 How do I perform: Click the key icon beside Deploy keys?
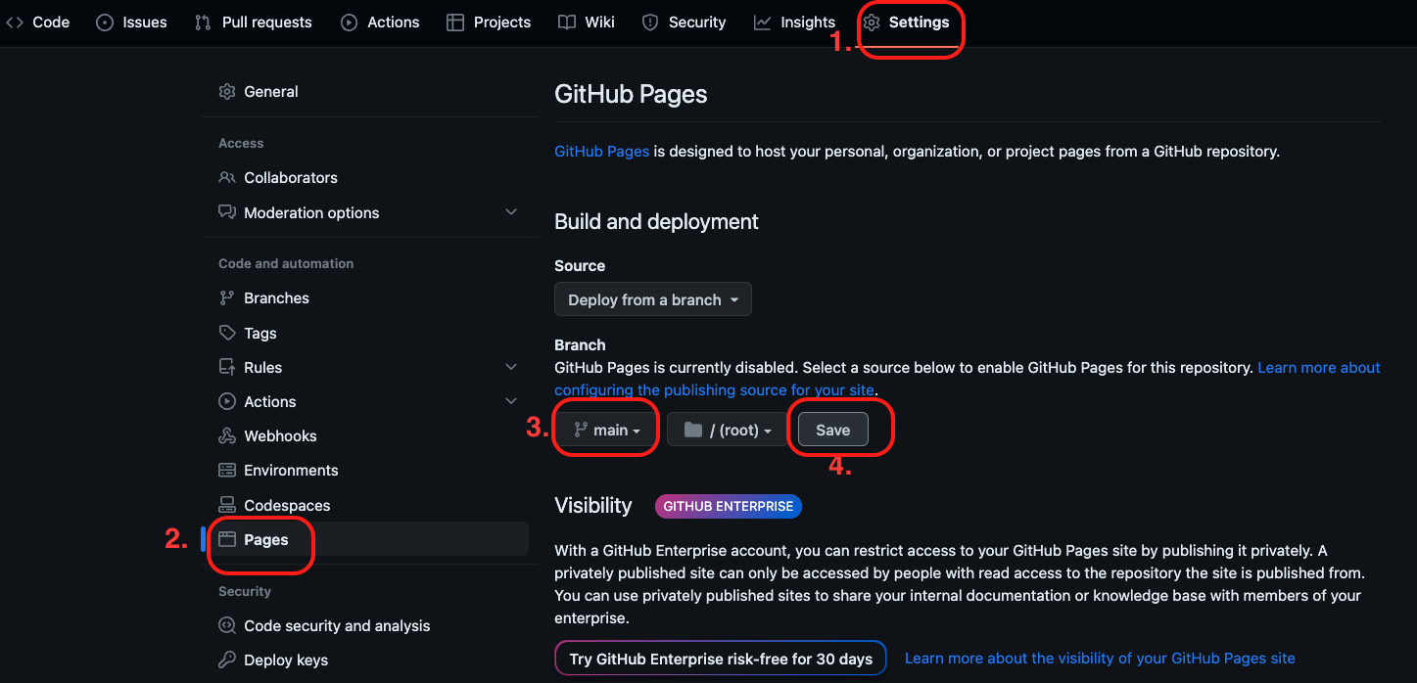[227, 660]
